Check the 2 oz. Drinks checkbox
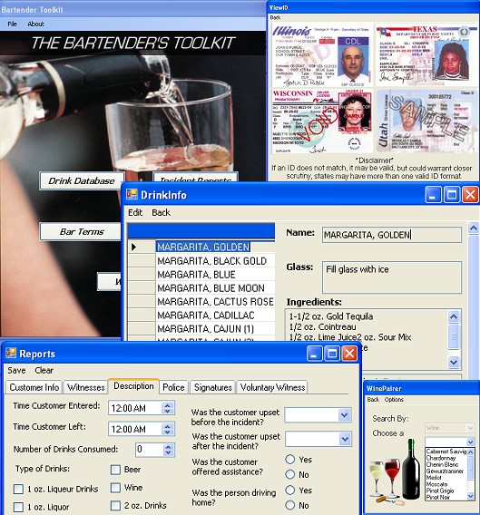The image size is (480, 515). coord(115,505)
